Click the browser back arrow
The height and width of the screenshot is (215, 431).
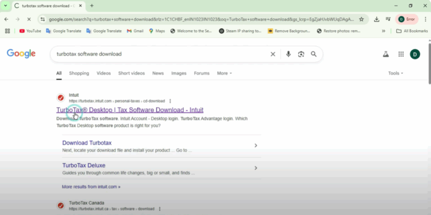[6, 19]
